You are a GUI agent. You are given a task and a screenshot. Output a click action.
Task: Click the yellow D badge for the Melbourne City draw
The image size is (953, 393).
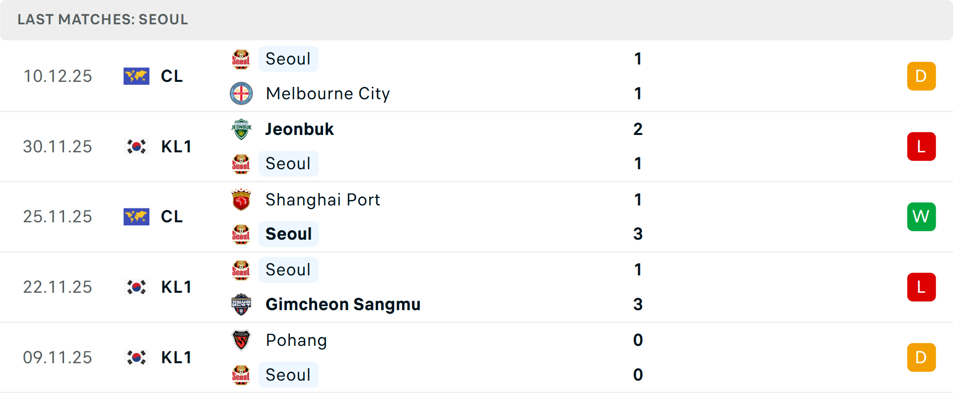point(921,76)
